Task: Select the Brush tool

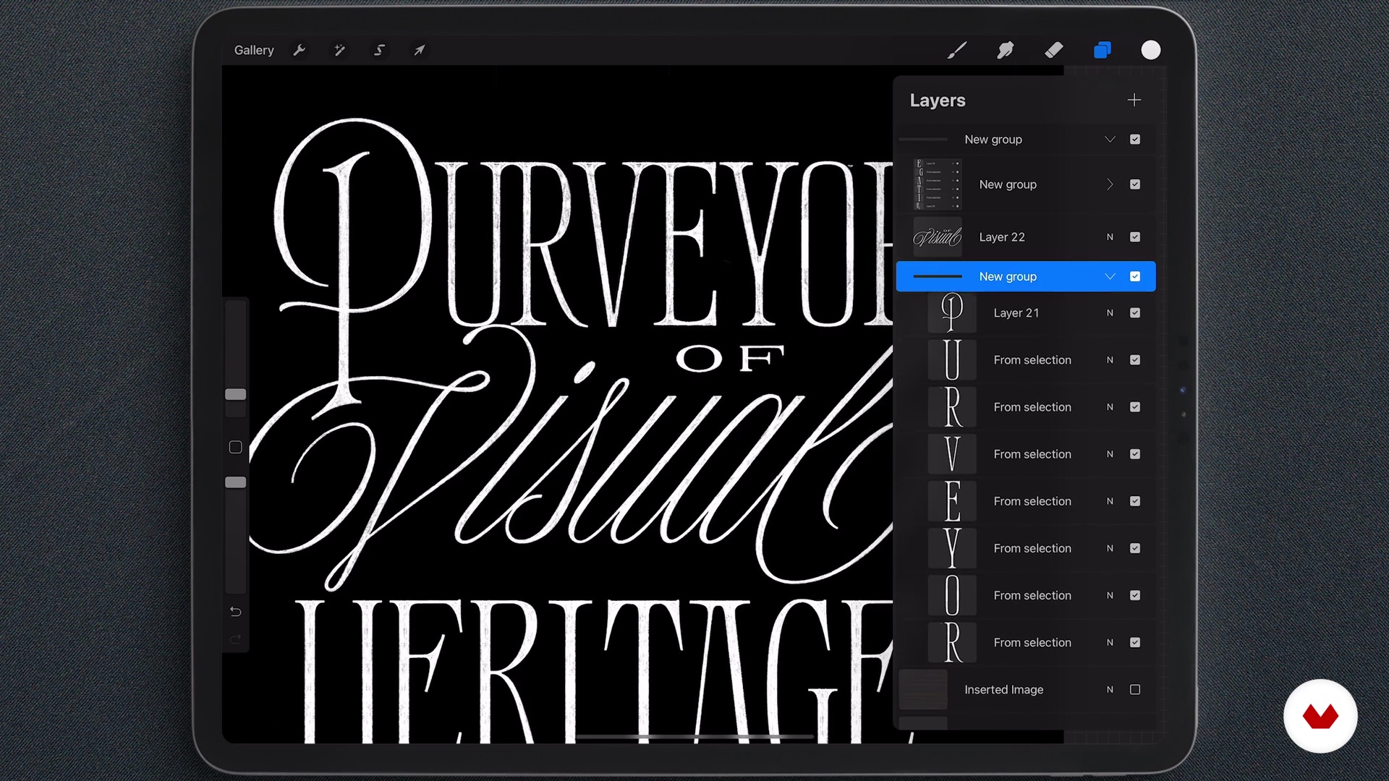Action: 957,50
